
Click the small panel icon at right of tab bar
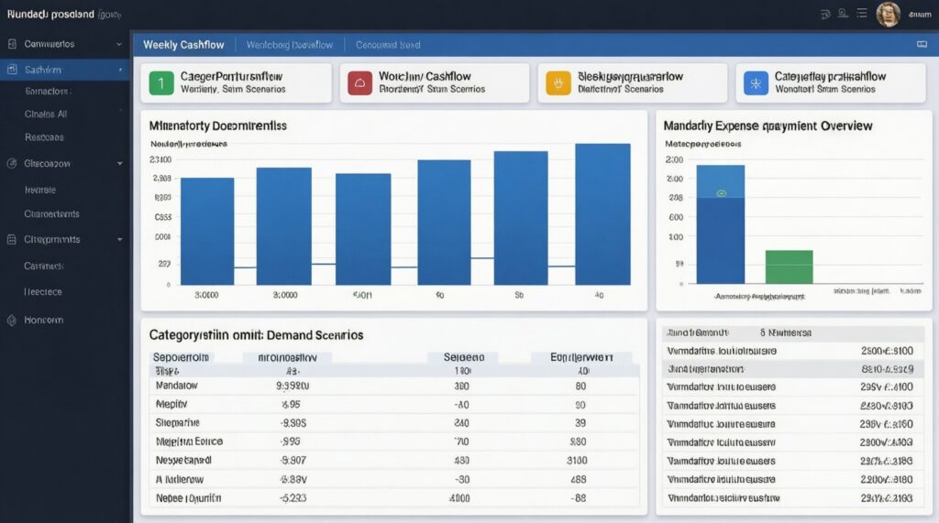coord(922,44)
